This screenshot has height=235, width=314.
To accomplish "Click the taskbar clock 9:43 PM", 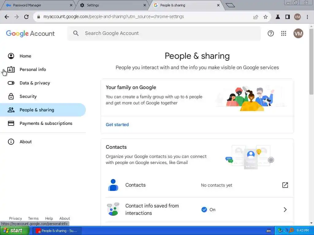I will (303, 231).
